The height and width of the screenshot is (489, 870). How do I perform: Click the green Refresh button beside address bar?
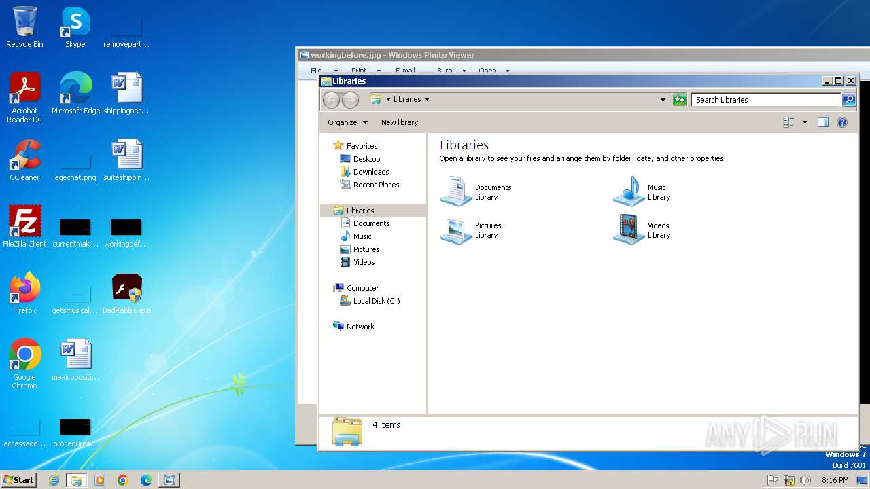point(680,100)
